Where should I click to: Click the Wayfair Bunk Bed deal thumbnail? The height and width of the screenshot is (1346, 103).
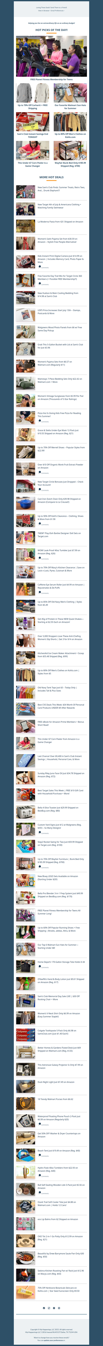[71, 150]
